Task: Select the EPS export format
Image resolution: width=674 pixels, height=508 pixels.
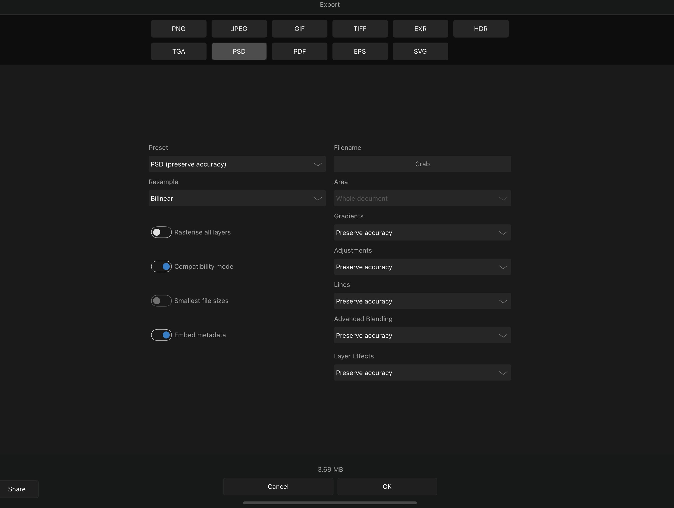Action: (360, 51)
